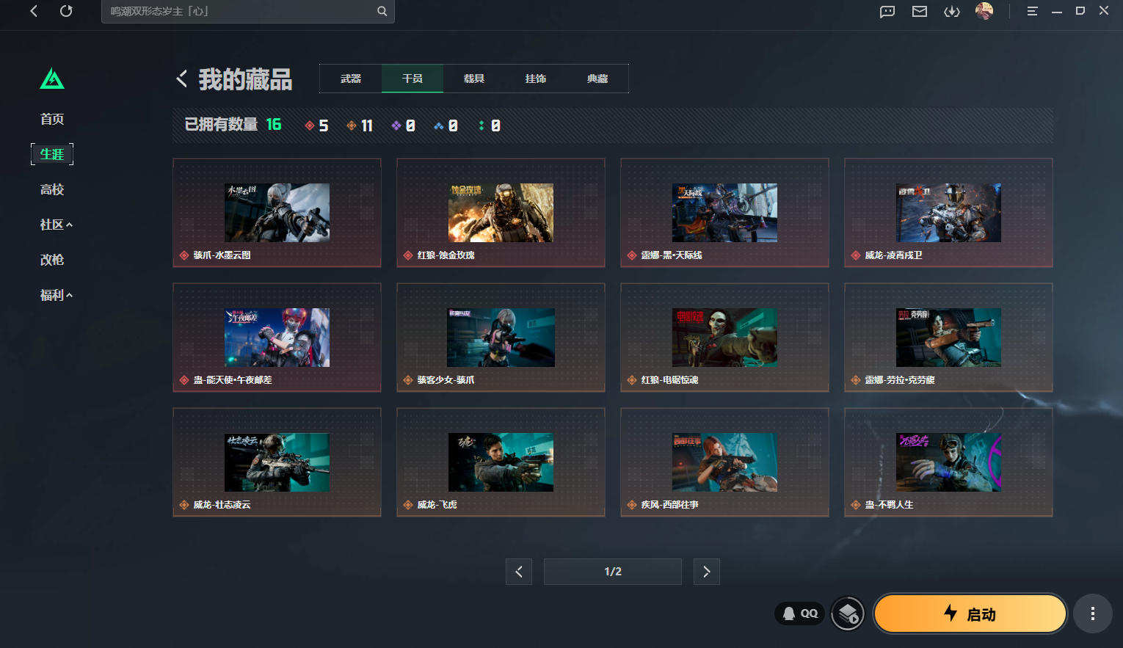Go to the next collection page

point(707,572)
